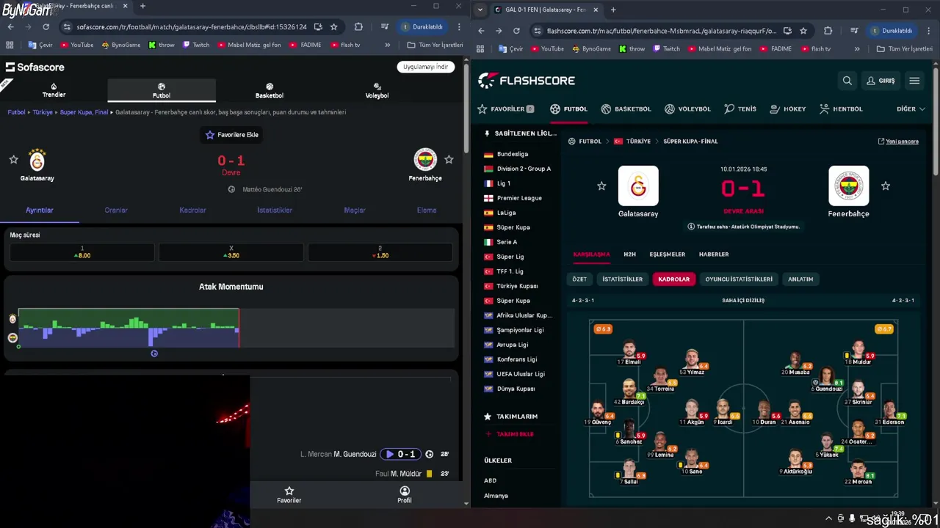
Task: Select odds 1.50 for away win
Action: (x=380, y=252)
